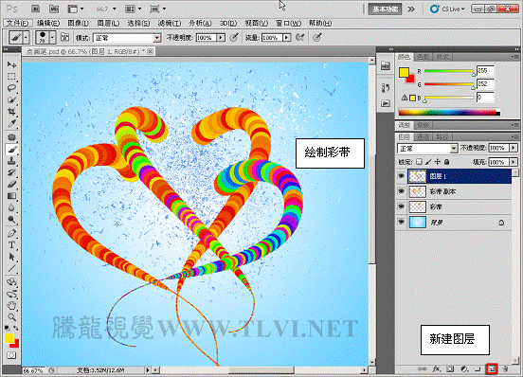Image resolution: width=523 pixels, height=377 pixels.
Task: Select the Move tool
Action: coord(11,64)
